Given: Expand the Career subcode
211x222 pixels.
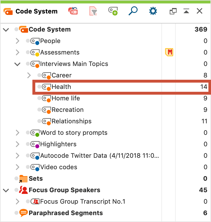Looking at the screenshot, I should tap(29, 75).
